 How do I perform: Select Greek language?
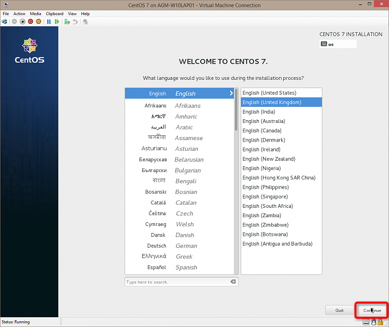coord(179,257)
